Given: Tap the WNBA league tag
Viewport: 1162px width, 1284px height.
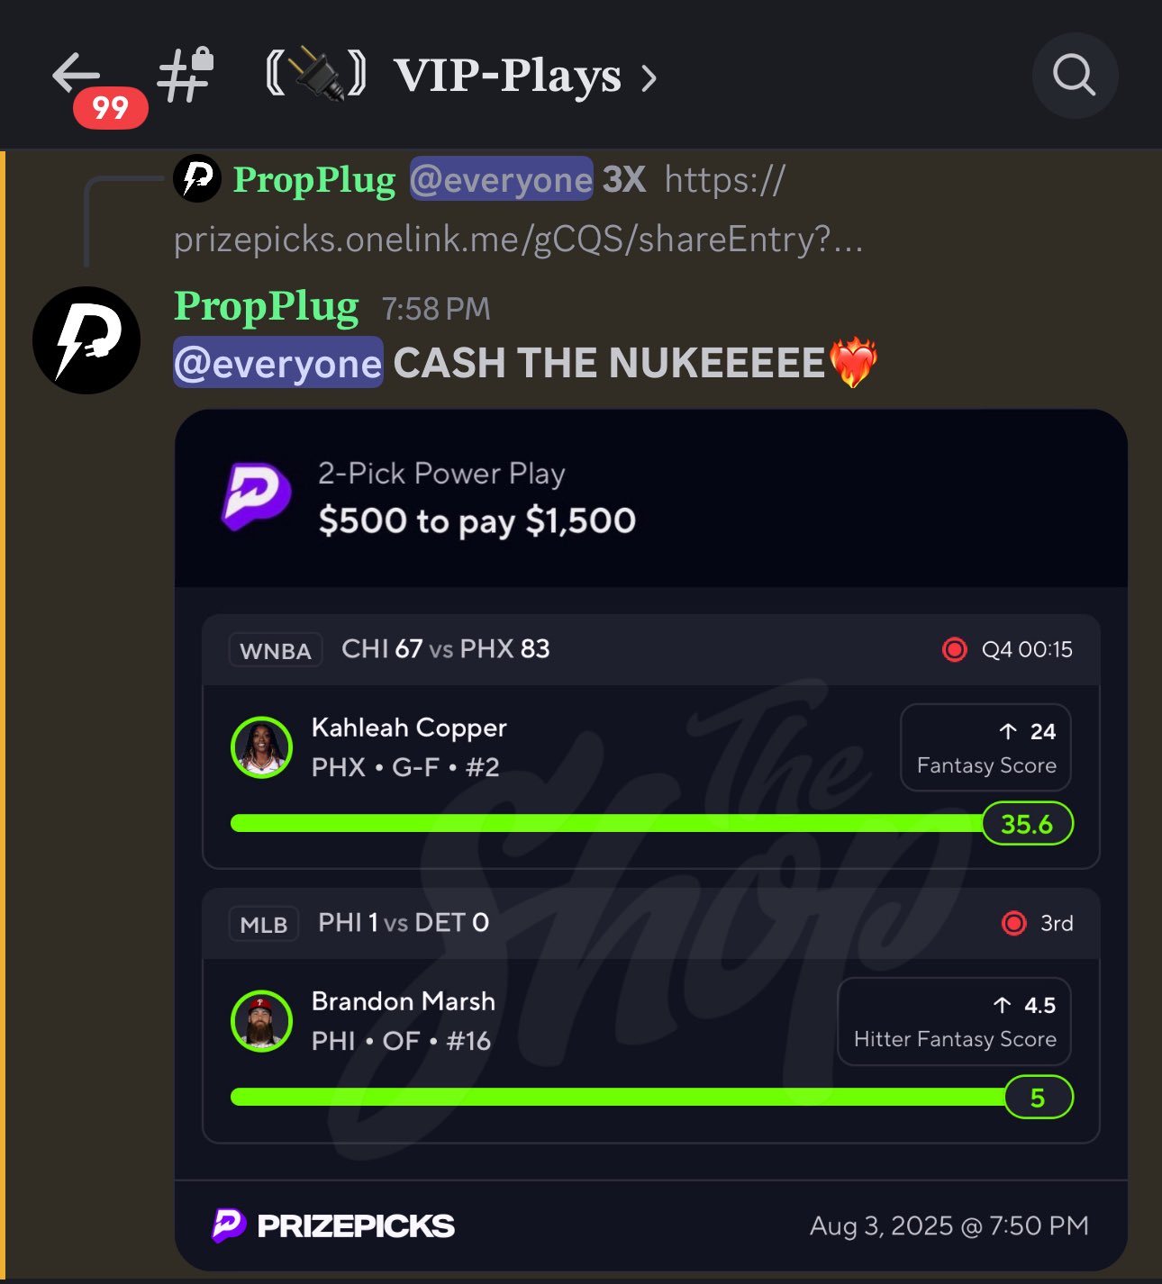Looking at the screenshot, I should 276,650.
